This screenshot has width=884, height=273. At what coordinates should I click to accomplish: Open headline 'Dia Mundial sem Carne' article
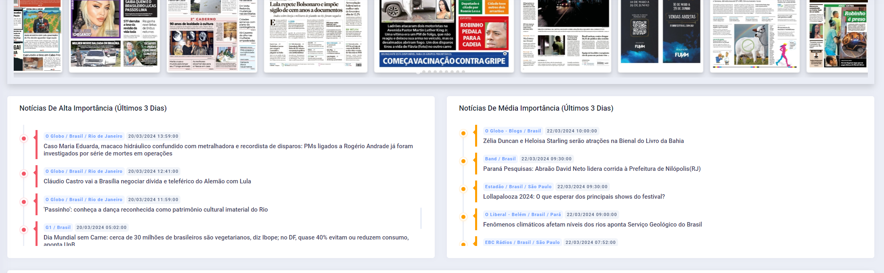pos(226,241)
